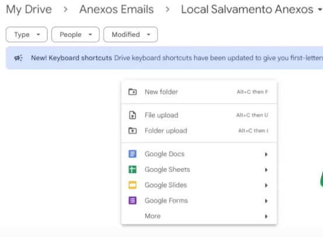The height and width of the screenshot is (237, 323).
Task: Click the 'Alt+C then F' shortcut text
Action: click(x=252, y=92)
